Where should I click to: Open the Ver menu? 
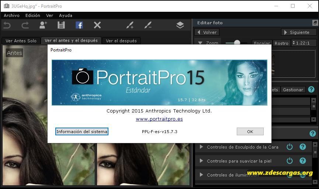click(x=50, y=15)
